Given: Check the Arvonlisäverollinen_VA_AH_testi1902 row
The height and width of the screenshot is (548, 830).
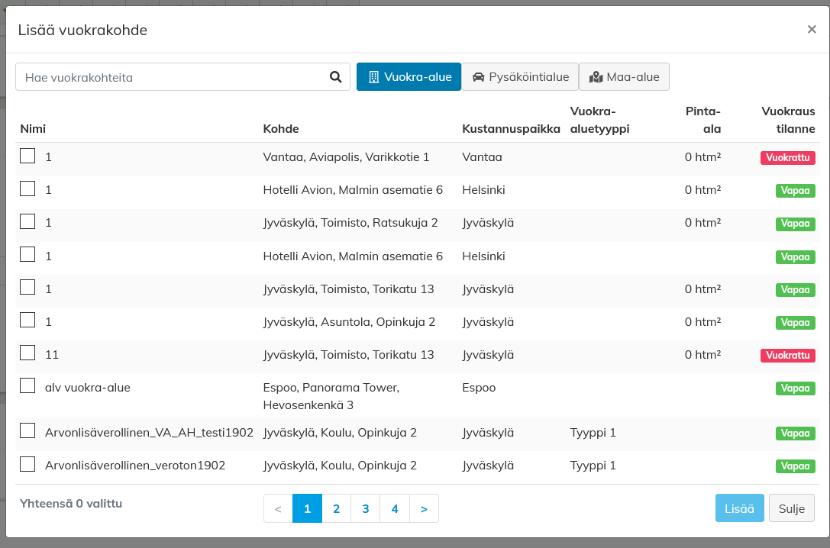Looking at the screenshot, I should point(27,431).
